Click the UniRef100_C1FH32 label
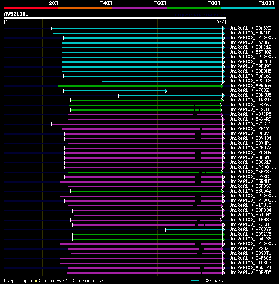The width and height of the screenshot is (279, 284). coord(250,220)
